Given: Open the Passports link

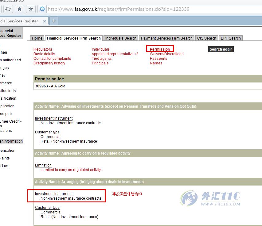Looking at the screenshot, I should tap(158, 59).
